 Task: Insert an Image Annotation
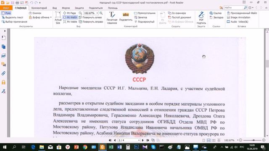coord(238,18)
